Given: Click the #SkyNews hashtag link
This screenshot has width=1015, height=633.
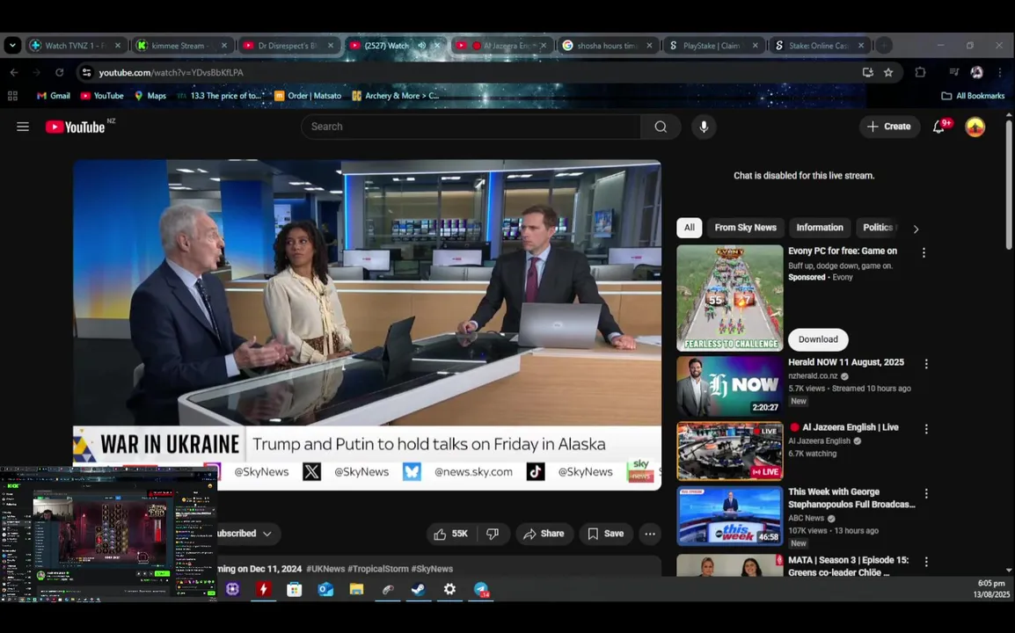Looking at the screenshot, I should [432, 569].
